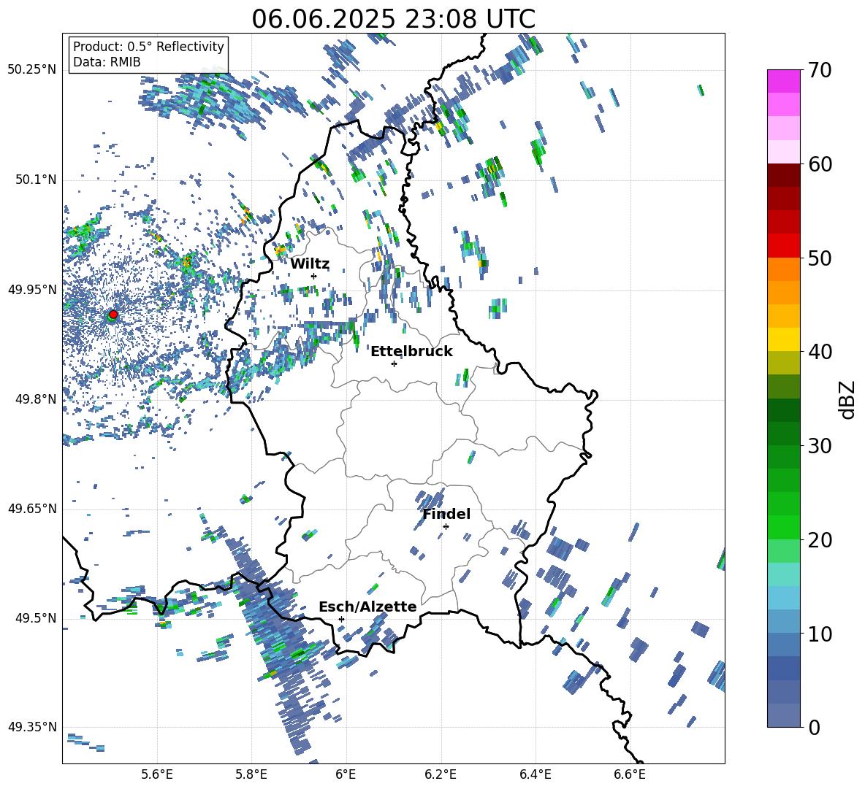The width and height of the screenshot is (865, 789).
Task: Click the 6.6°E longitude label
Action: 630,774
